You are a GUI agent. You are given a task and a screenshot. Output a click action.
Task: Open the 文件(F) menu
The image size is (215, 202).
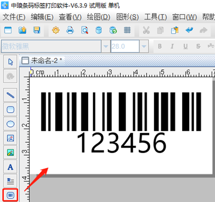point(14,17)
